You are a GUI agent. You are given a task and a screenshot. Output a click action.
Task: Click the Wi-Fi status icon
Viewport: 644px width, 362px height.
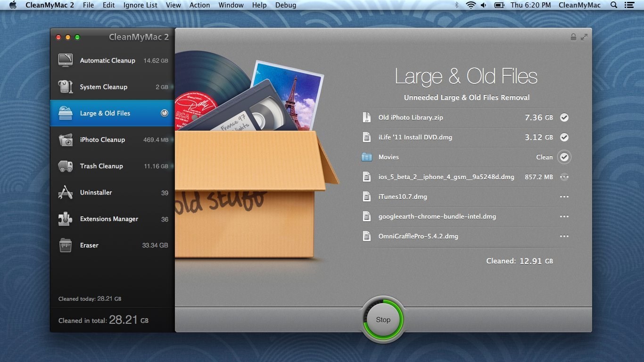(471, 5)
